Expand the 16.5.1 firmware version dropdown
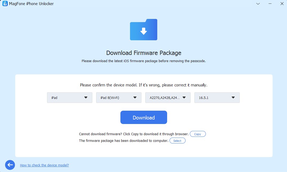 (217, 98)
